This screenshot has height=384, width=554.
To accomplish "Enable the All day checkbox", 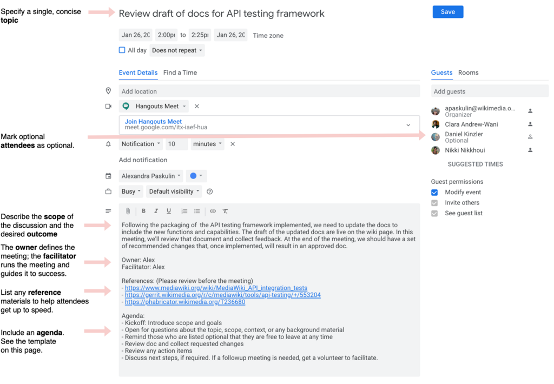I will 122,50.
